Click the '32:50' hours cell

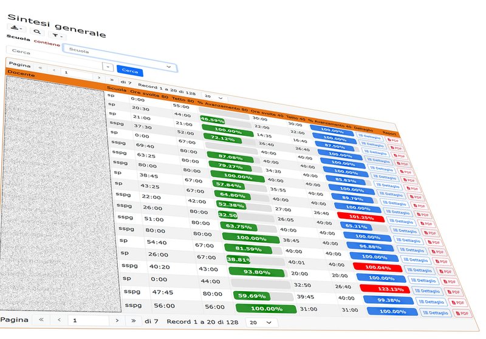tap(302, 285)
